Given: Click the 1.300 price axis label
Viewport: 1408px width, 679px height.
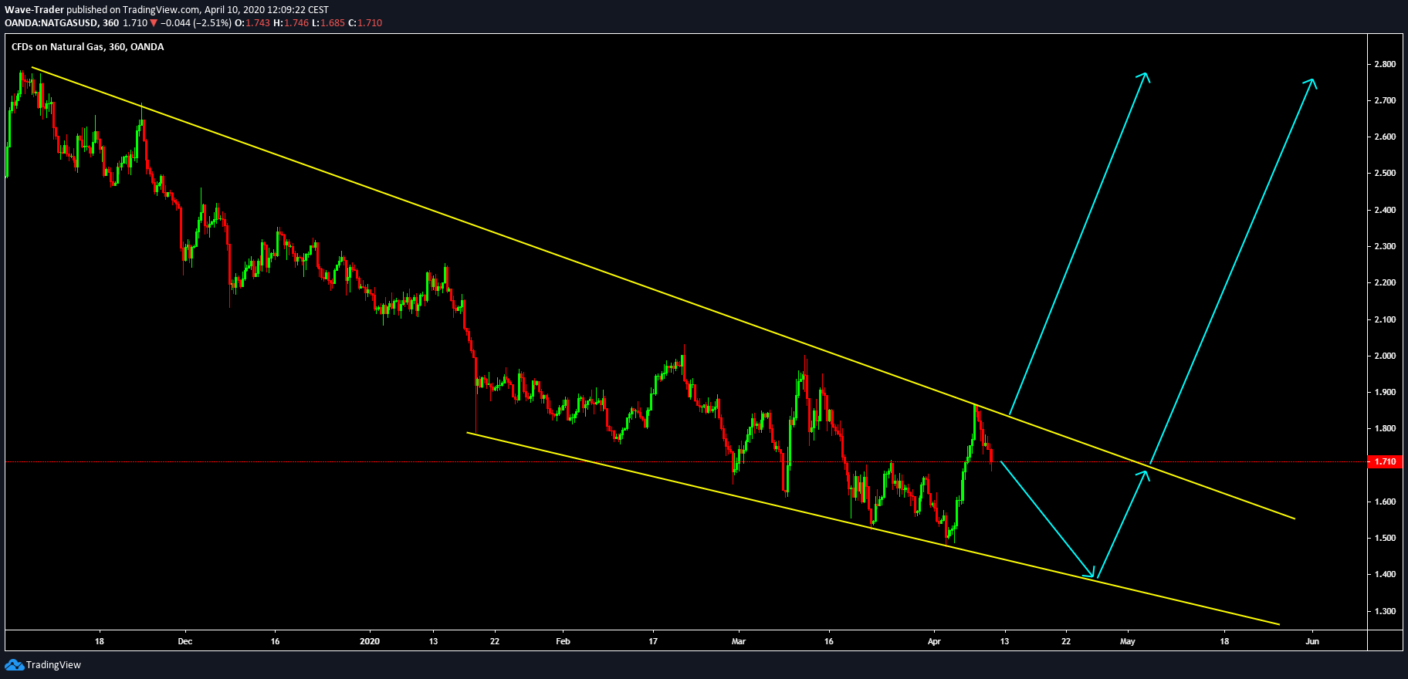Looking at the screenshot, I should coord(1385,611).
